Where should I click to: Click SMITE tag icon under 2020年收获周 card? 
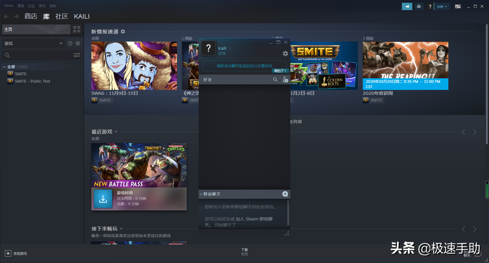(366, 100)
